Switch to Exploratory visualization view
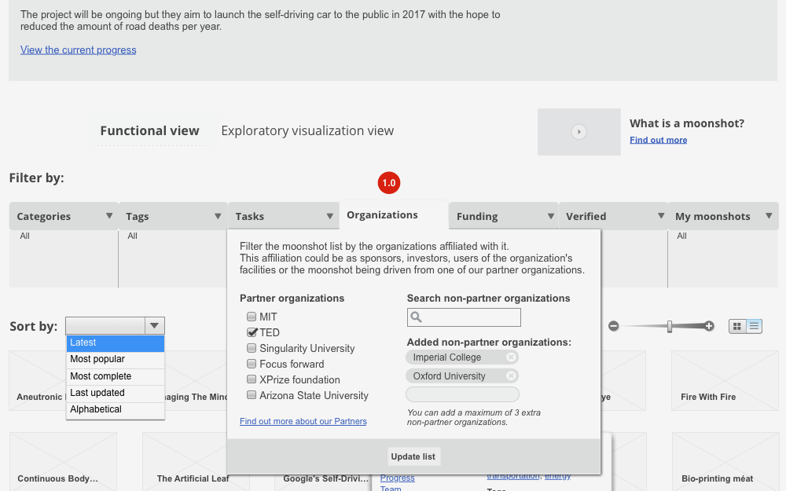 coord(307,131)
